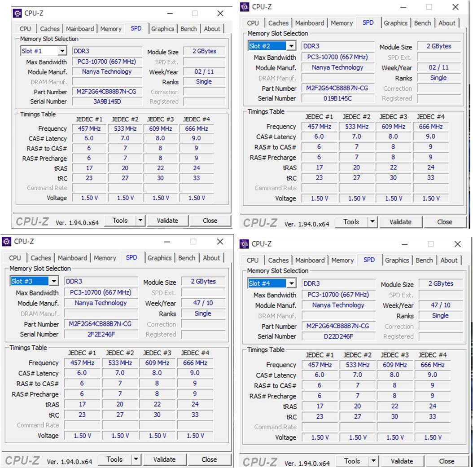Click JEDEC #4 666 MHz in Slot #1 window

(x=197, y=128)
